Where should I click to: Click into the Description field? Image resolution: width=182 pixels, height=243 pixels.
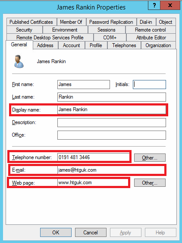(112, 123)
